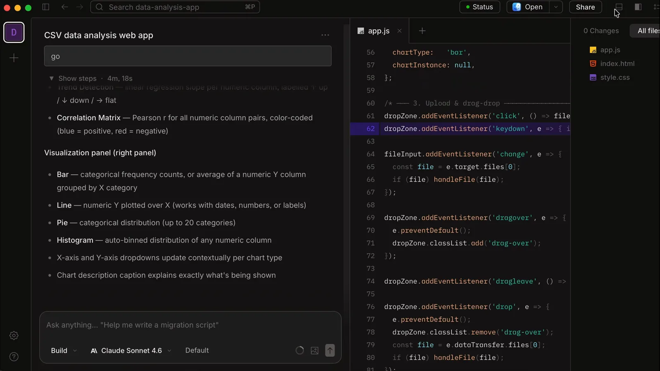Click the 'go' prompt message box
This screenshot has height=371, width=660.
pyautogui.click(x=188, y=56)
